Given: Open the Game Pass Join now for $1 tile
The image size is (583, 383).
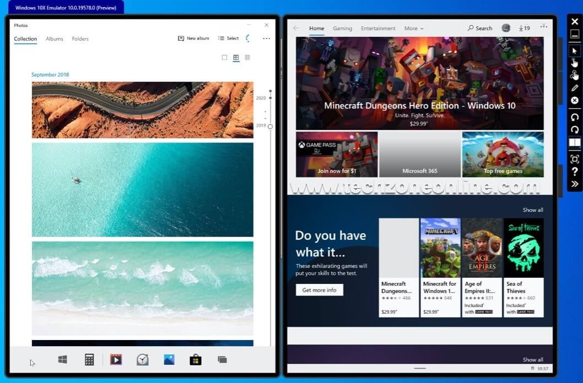Looking at the screenshot, I should pos(337,155).
